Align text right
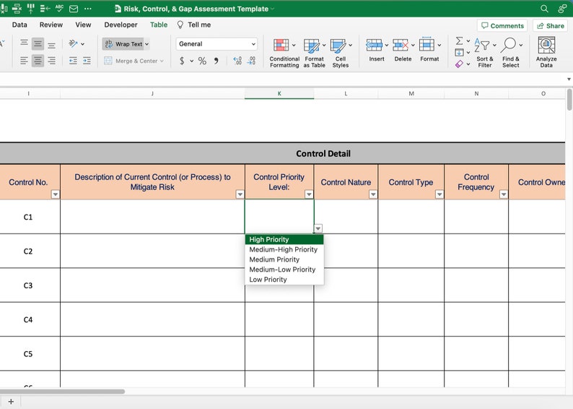 pyautogui.click(x=51, y=61)
